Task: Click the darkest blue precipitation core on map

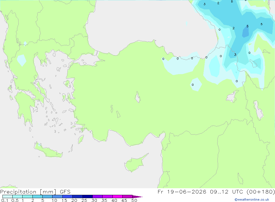Action: click(246, 32)
